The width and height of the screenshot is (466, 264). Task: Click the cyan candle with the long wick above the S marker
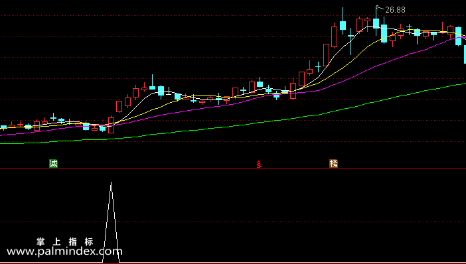(260, 84)
